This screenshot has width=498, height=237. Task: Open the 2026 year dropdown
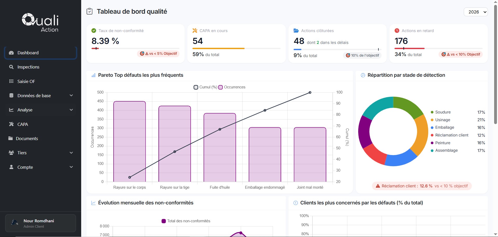click(x=476, y=12)
